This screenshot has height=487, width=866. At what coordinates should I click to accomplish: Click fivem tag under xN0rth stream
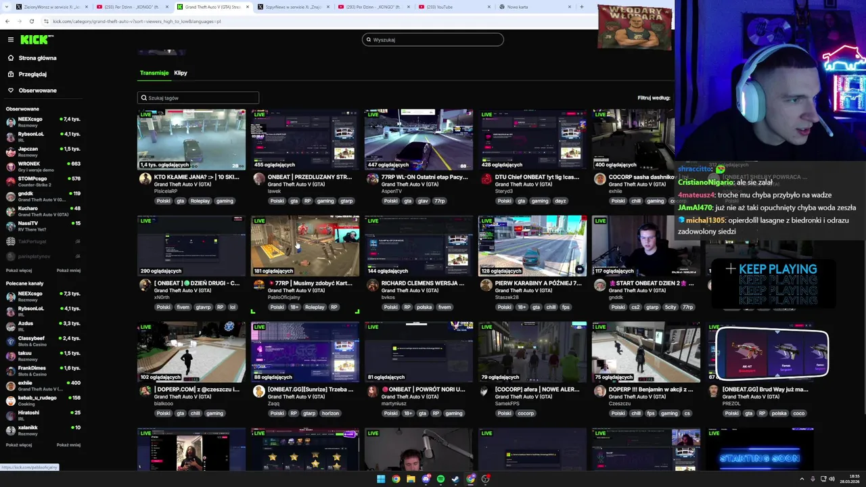point(183,307)
